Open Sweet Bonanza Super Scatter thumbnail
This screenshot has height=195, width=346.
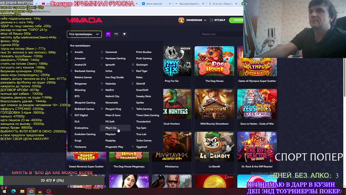click(86, 157)
